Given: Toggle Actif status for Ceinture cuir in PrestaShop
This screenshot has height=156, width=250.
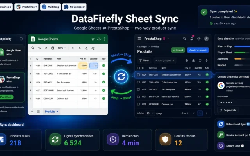Looking at the screenshot, I should click(207, 104).
